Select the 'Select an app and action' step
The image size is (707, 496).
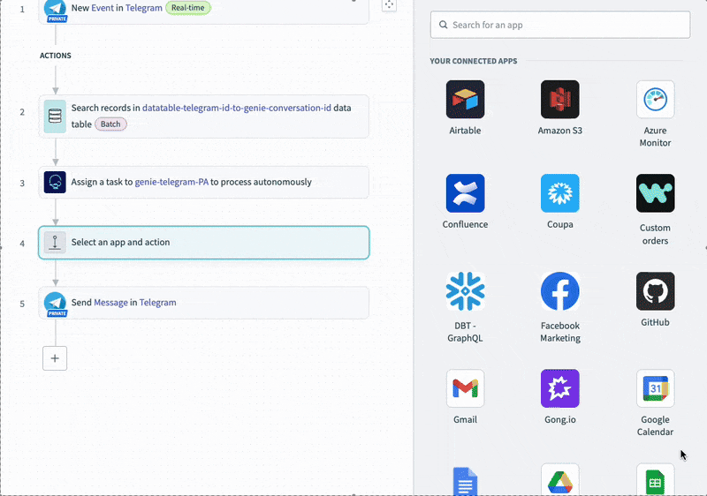pos(204,243)
